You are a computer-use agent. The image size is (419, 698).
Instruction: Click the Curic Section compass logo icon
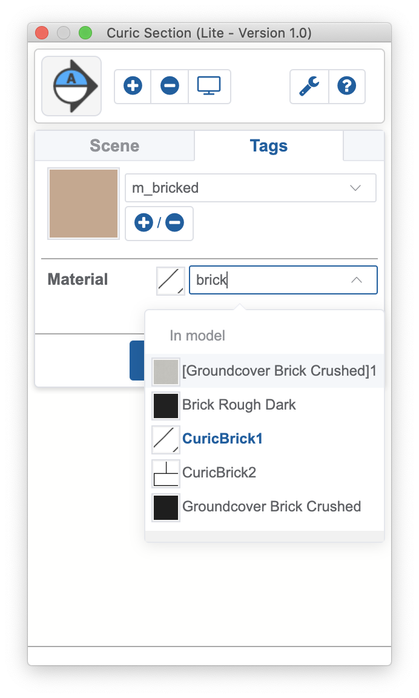[x=71, y=86]
